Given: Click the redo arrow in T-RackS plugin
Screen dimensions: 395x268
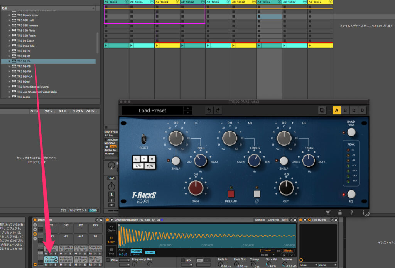Looking at the screenshot, I should tap(218, 110).
